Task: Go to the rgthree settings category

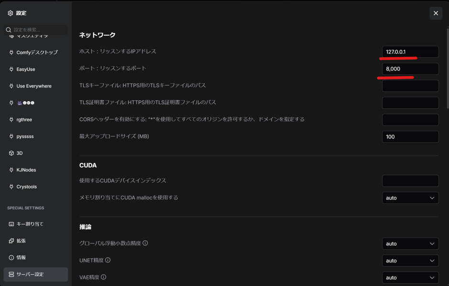Action: [24, 120]
